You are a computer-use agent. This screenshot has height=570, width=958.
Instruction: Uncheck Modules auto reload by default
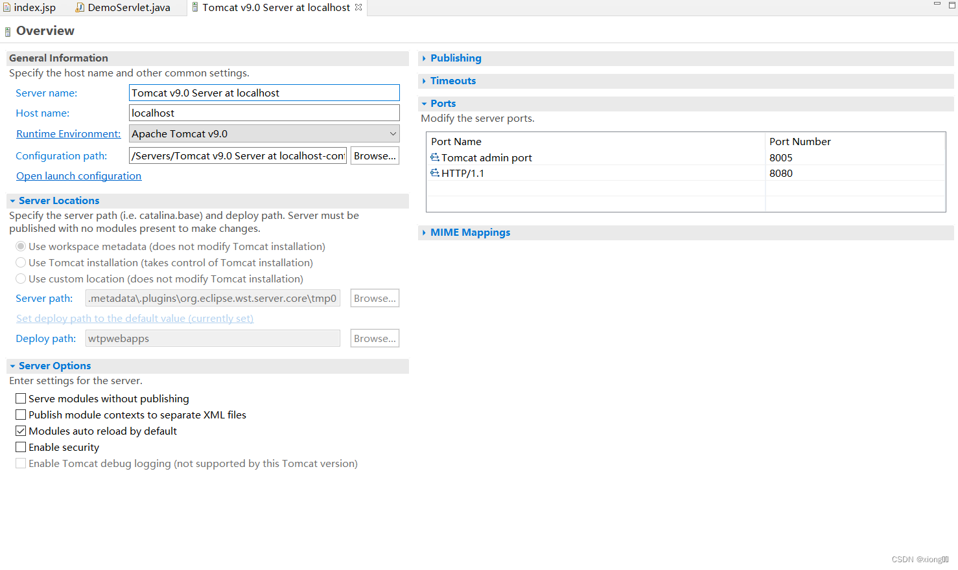tap(21, 431)
